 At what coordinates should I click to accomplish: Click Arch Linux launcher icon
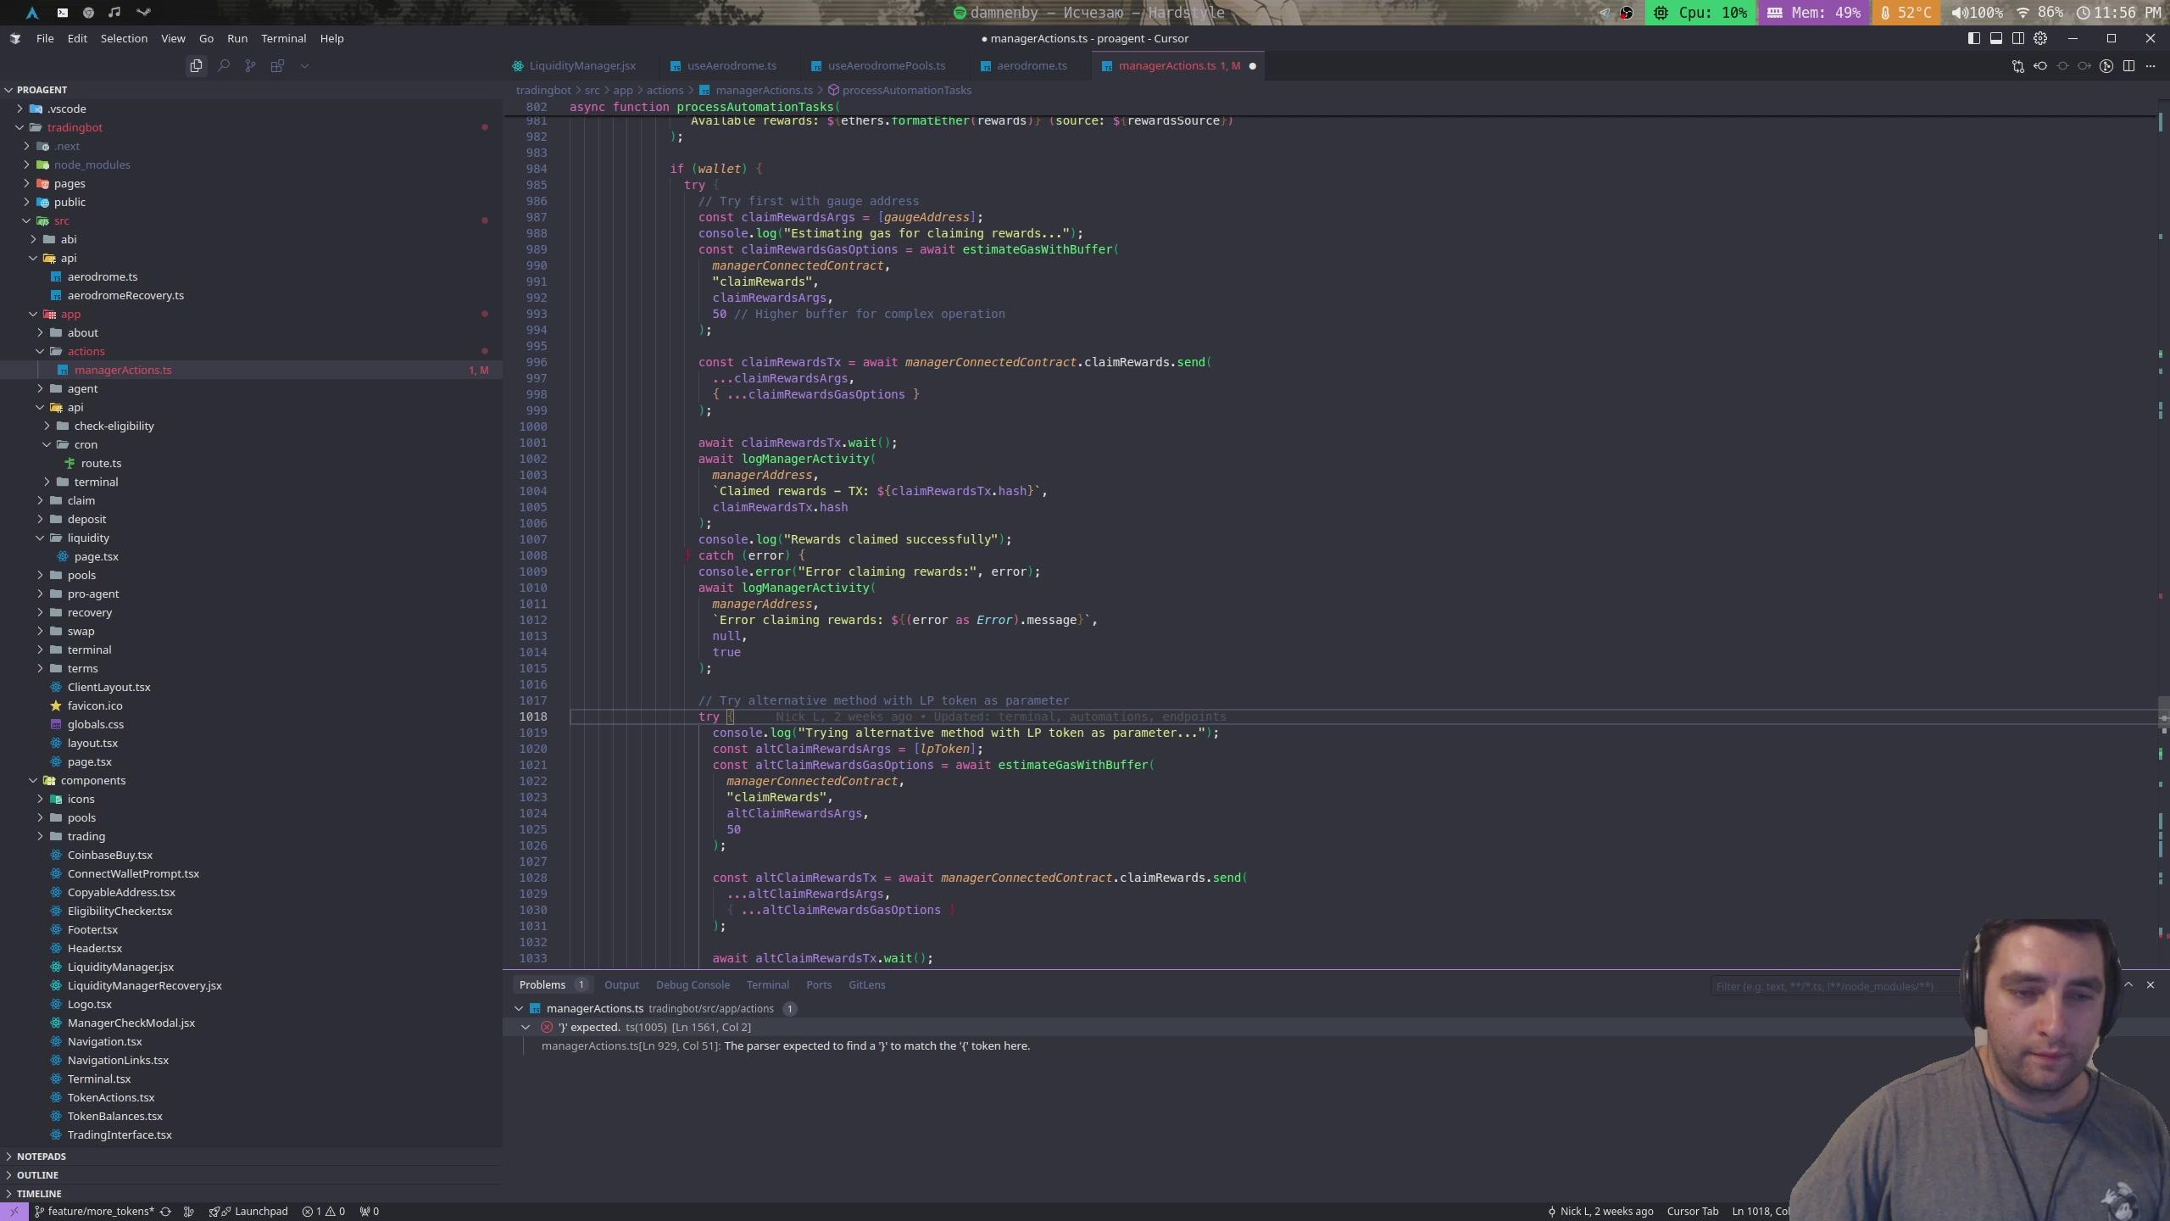[32, 13]
